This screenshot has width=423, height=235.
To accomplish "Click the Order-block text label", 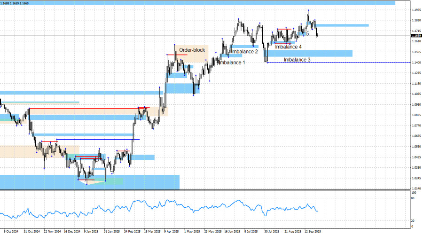I will [x=192, y=50].
